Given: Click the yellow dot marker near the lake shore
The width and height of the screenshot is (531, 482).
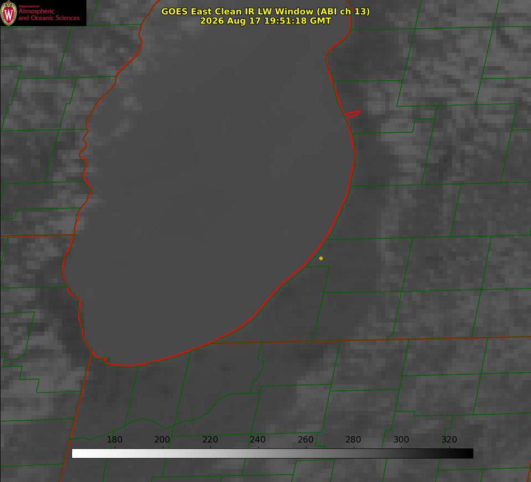Looking at the screenshot, I should (x=321, y=258).
